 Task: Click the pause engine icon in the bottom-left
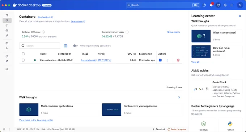coord(4,129)
